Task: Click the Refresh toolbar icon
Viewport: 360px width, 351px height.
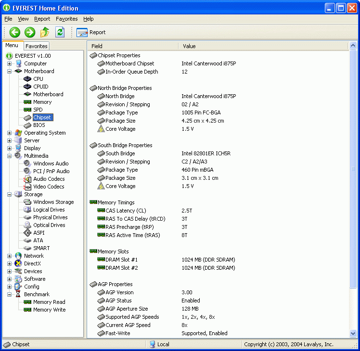Action: pyautogui.click(x=60, y=32)
